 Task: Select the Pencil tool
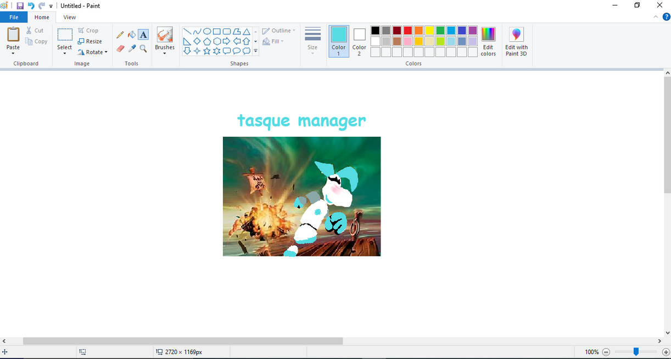(120, 35)
